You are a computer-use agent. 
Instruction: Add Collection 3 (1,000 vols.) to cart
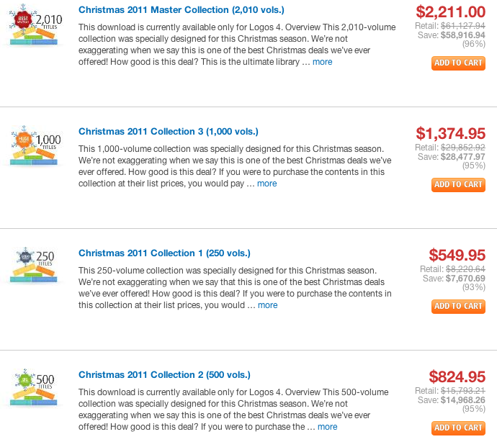(458, 185)
